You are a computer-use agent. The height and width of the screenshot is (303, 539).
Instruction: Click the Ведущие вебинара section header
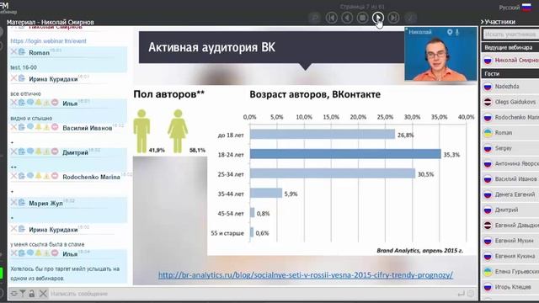(510, 47)
